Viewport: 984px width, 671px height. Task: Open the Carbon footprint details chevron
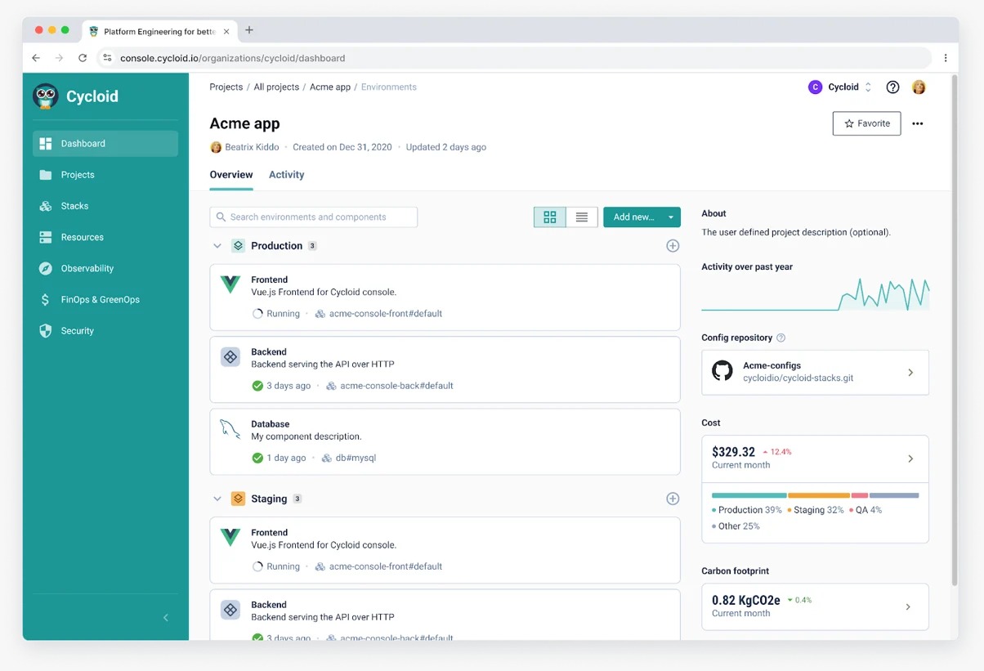point(908,607)
